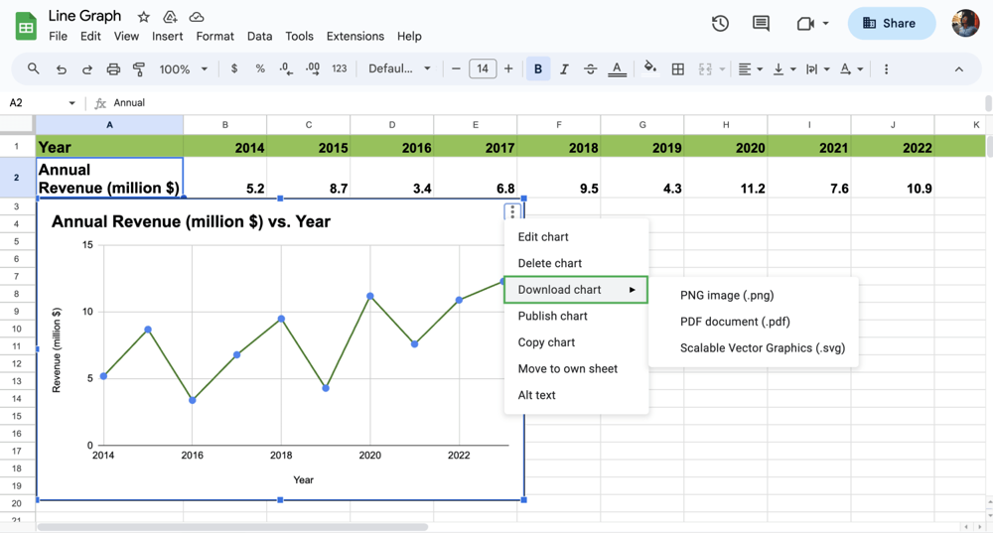Screen dimensions: 993x533
Task: Open version history clock icon
Action: coord(720,24)
